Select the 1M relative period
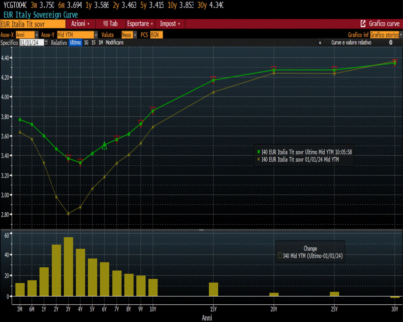This screenshot has height=322, width=403. click(x=101, y=43)
